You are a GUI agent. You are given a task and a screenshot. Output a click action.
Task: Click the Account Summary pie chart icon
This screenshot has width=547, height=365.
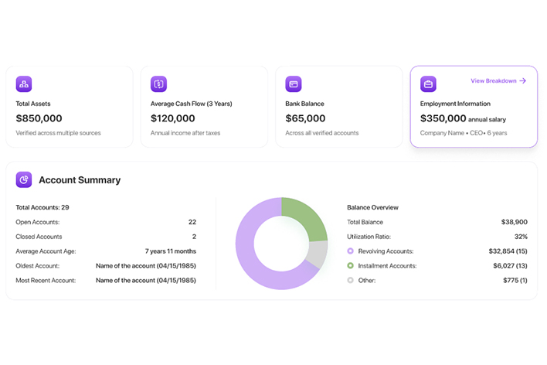(24, 179)
